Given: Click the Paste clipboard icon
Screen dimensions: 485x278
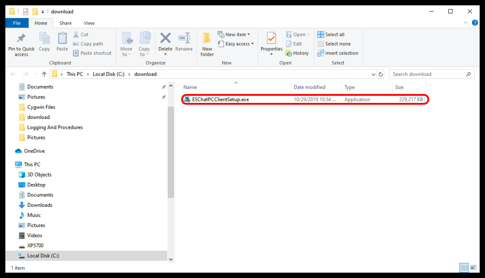Looking at the screenshot, I should coord(62,39).
